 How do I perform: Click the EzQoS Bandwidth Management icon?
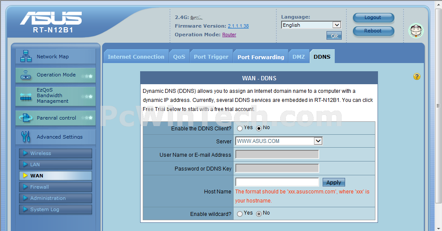pyautogui.click(x=26, y=97)
